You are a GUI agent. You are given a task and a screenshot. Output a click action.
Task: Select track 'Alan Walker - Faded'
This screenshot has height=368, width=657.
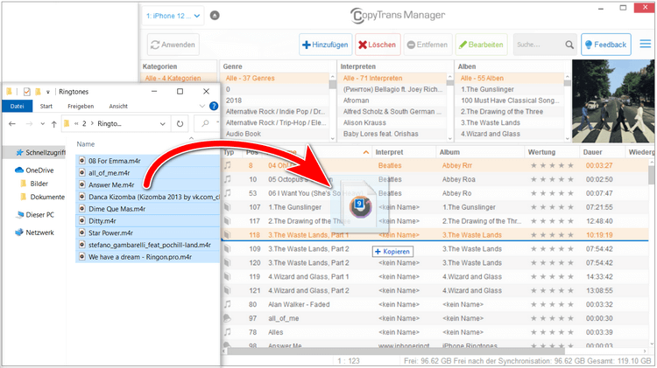299,304
